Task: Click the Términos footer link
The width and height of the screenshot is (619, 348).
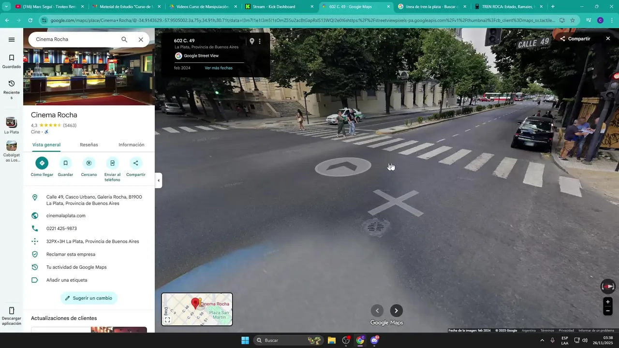Action: point(547,331)
